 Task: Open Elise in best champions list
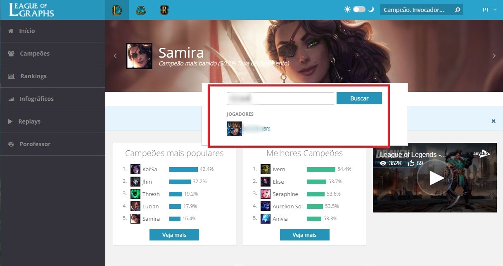[278, 182]
